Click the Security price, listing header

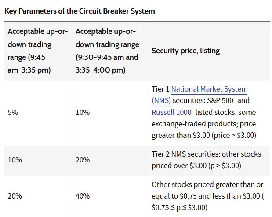pos(185,51)
